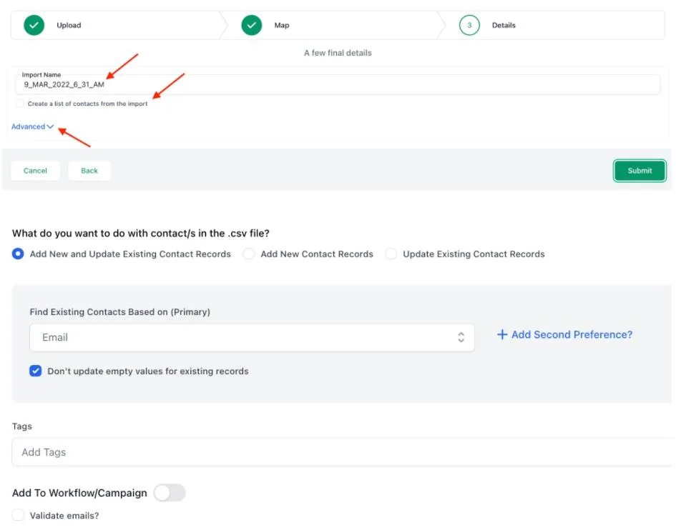676x530 pixels.
Task: Click the 'Find Existing Contacts Based on (Primary)' label
Action: click(x=120, y=311)
